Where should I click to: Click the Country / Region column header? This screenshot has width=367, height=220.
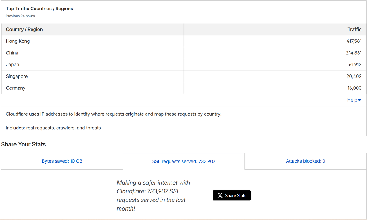pyautogui.click(x=93, y=30)
